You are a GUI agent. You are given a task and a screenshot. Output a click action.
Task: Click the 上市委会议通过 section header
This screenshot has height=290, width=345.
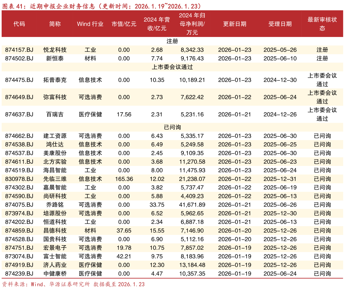pyautogui.click(x=172, y=66)
